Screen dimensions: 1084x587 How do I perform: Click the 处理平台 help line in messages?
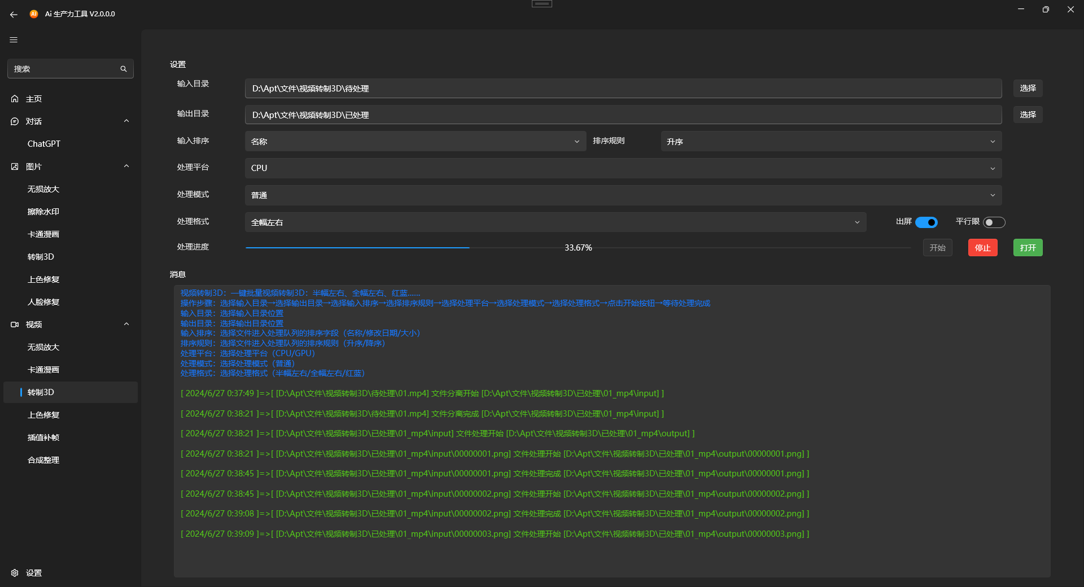click(248, 353)
